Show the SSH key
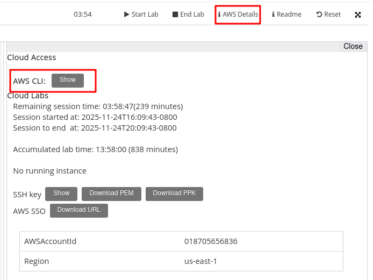This screenshot has height=280, width=373. point(61,193)
